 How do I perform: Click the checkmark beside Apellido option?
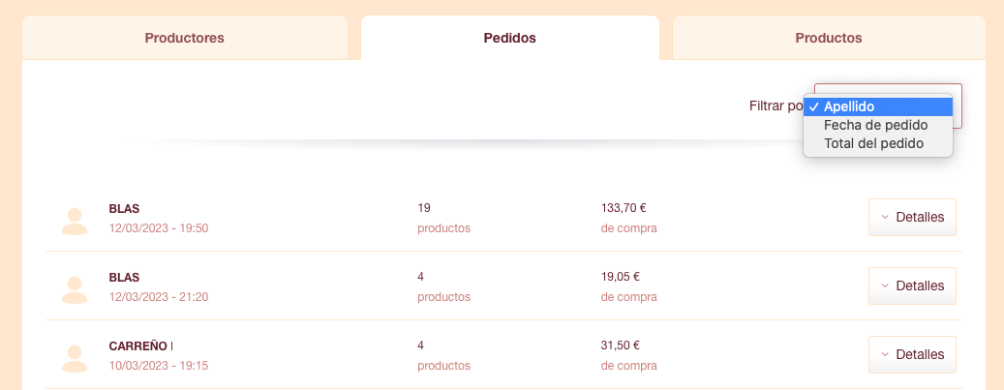(813, 107)
